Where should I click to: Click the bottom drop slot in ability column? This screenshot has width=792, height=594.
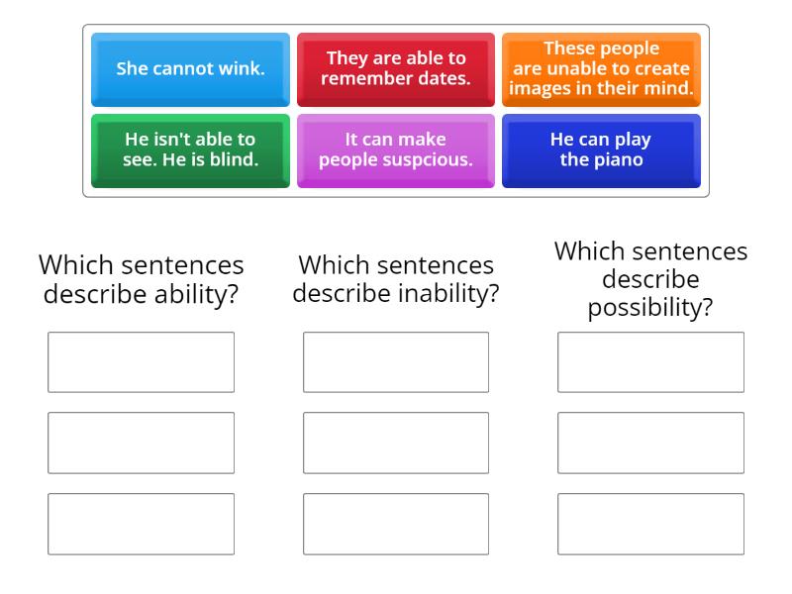click(141, 522)
